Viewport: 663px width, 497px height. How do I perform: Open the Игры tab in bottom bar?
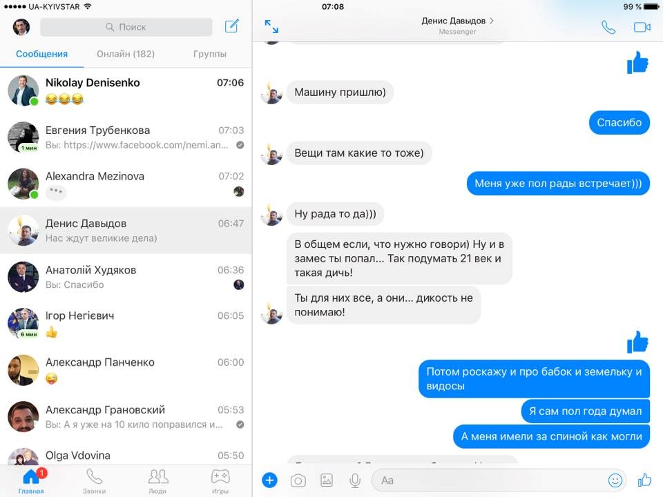pyautogui.click(x=220, y=481)
